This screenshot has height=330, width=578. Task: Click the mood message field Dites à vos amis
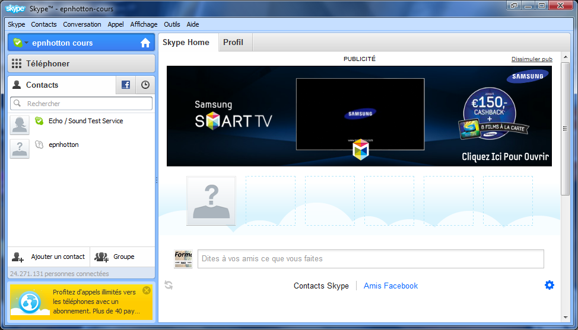[x=371, y=259]
